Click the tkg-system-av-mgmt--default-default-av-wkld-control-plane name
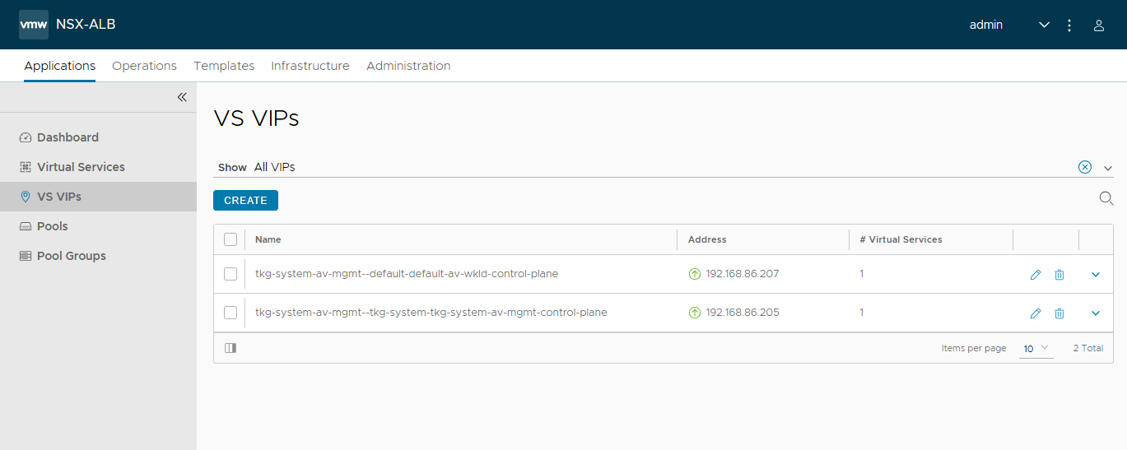The height and width of the screenshot is (450, 1127). pyautogui.click(x=407, y=274)
